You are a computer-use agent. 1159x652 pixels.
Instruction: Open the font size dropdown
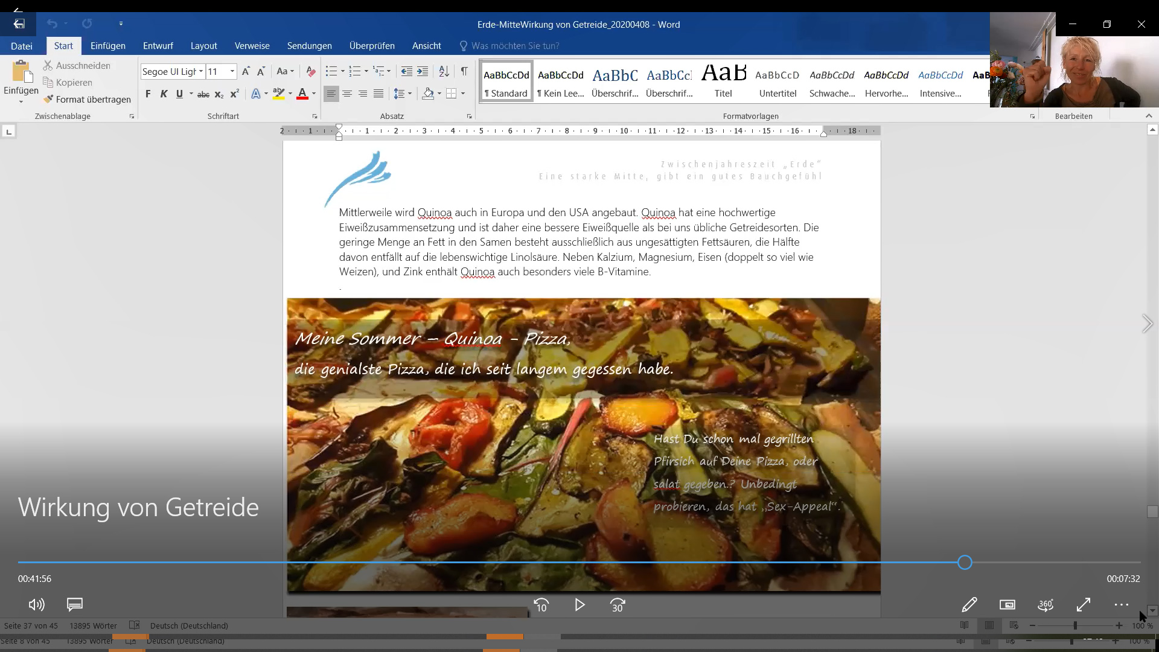[232, 71]
